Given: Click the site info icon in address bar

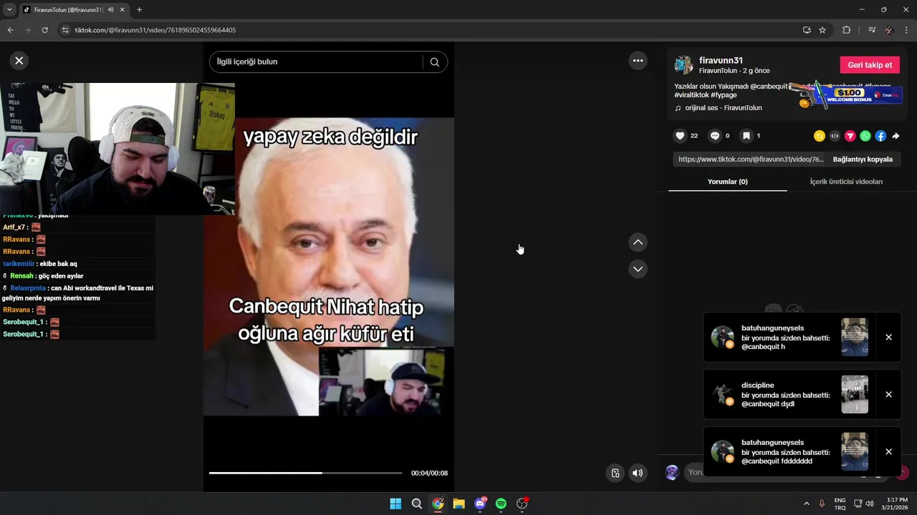Looking at the screenshot, I should [x=65, y=30].
